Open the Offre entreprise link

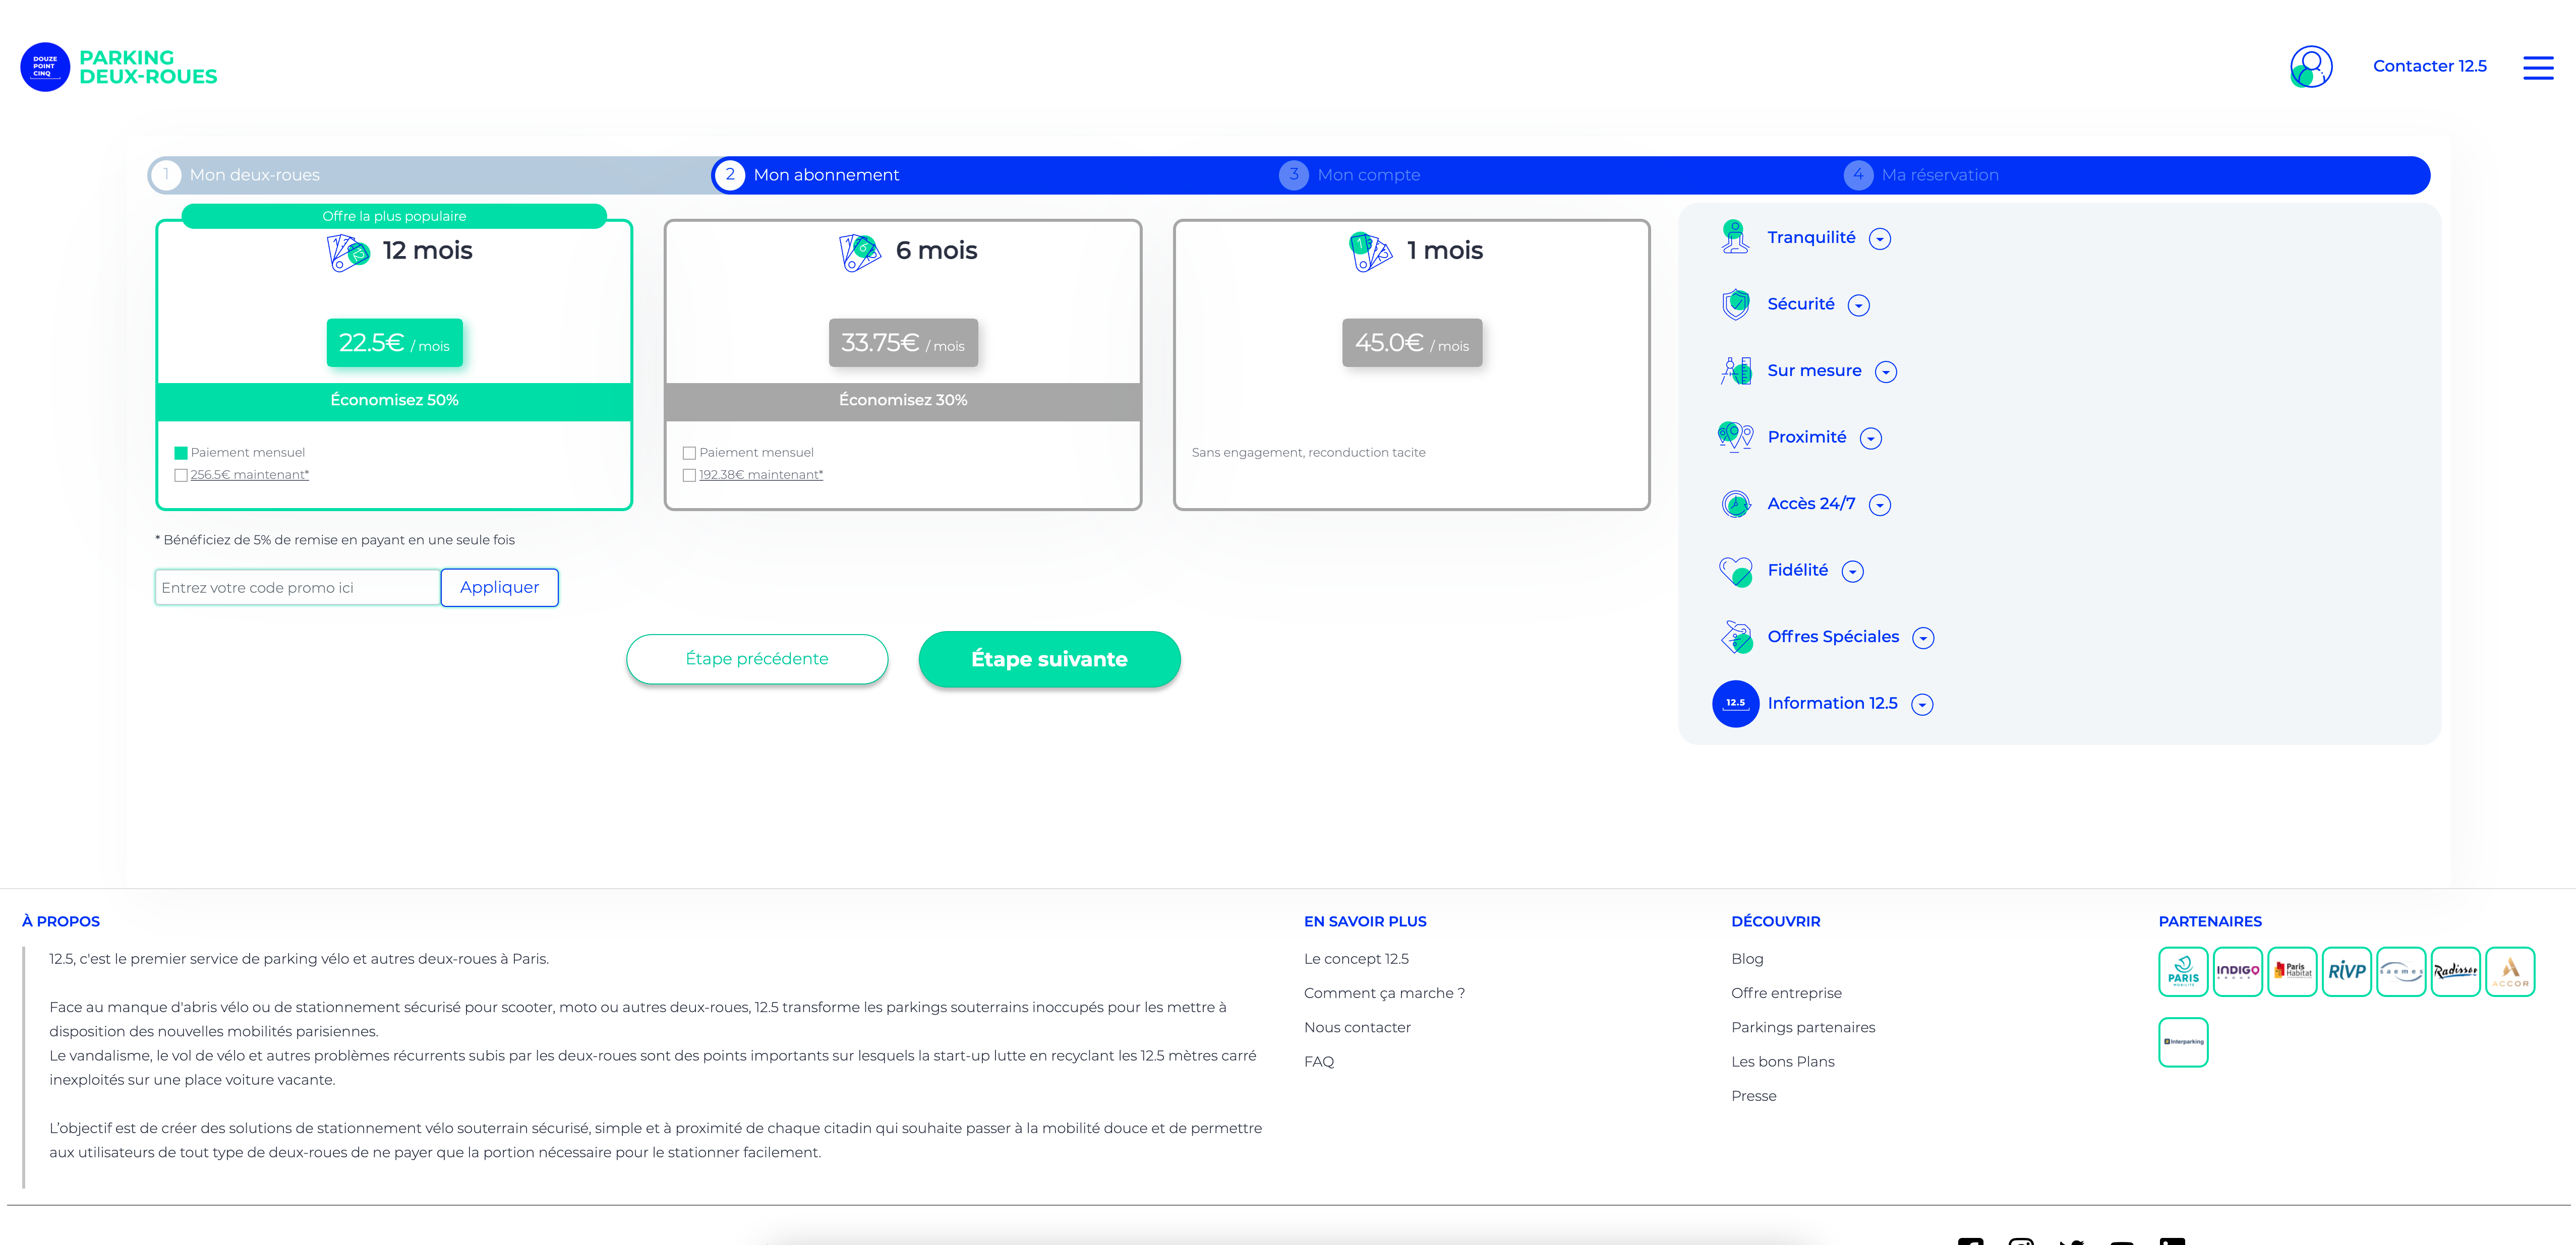point(1786,993)
